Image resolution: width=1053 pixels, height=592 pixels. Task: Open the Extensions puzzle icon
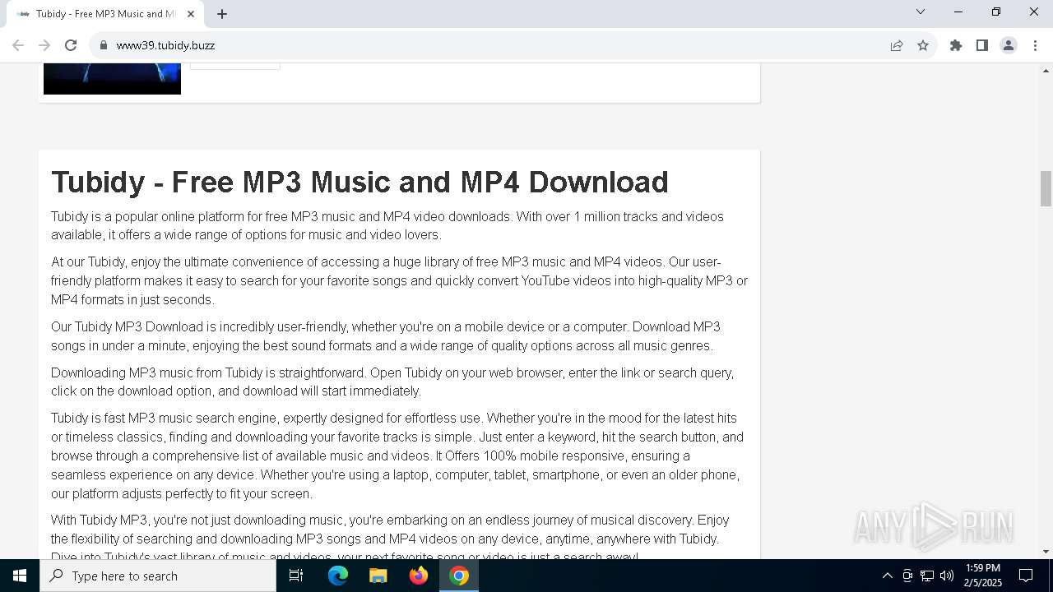(x=956, y=45)
